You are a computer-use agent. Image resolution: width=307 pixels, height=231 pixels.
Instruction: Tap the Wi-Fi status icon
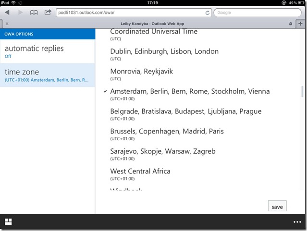(13, 3)
